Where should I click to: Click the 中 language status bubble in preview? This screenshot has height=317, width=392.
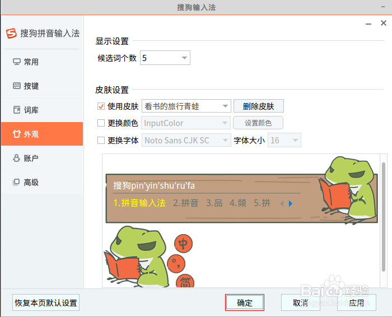[x=183, y=244]
